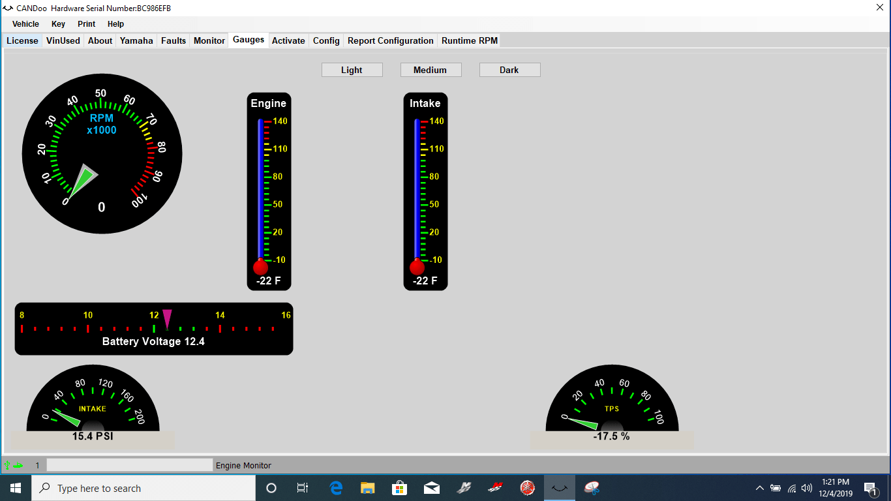Select the Dark theme button
Screen dimensions: 891x501
tap(509, 69)
